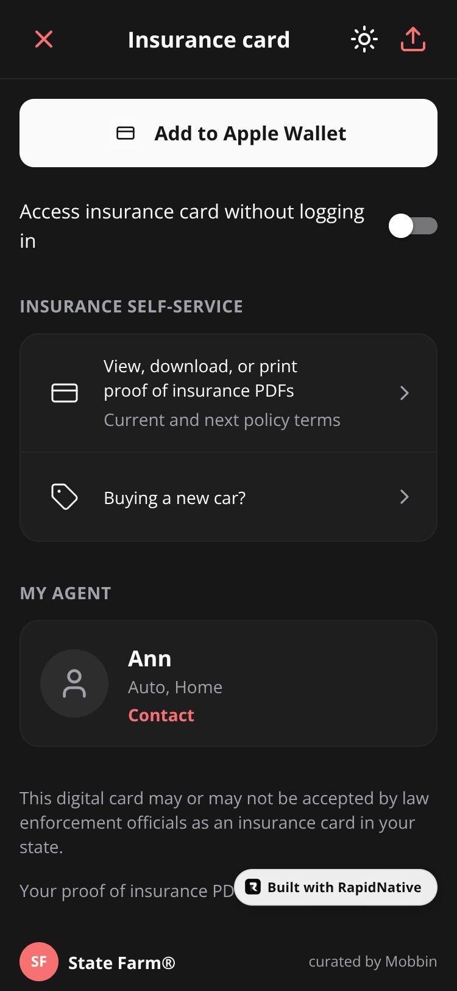Expand the Buying a new car chevron
Image resolution: width=457 pixels, height=991 pixels.
click(x=404, y=497)
